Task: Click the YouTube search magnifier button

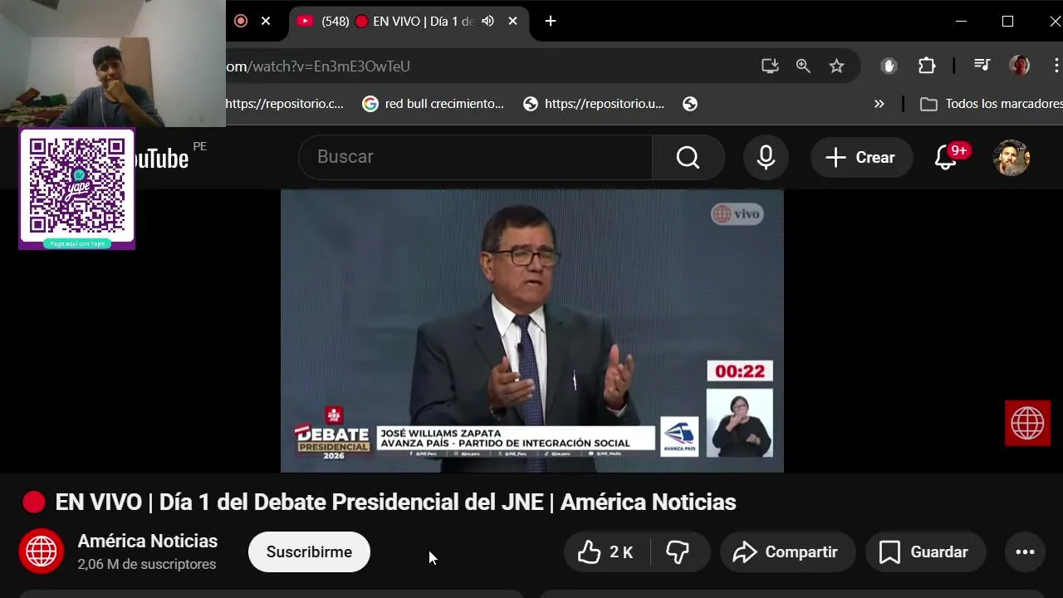Action: click(688, 157)
